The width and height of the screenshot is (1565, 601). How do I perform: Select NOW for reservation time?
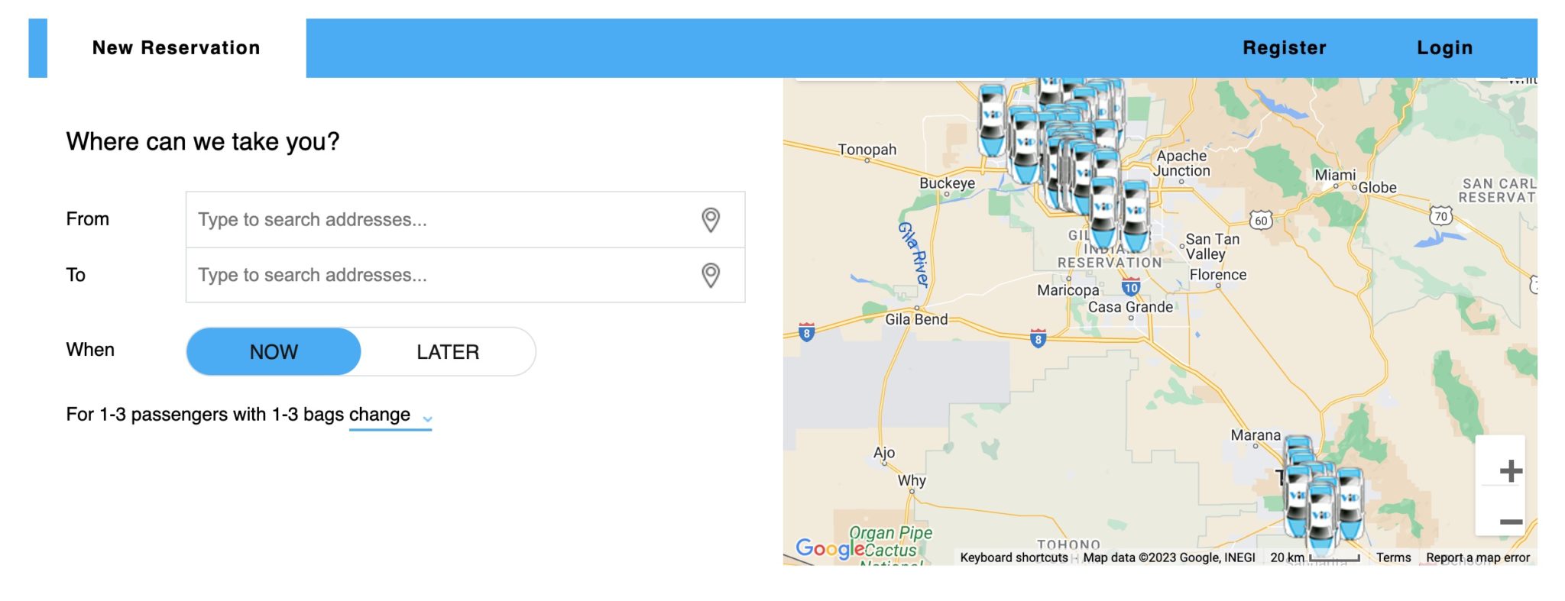(274, 352)
